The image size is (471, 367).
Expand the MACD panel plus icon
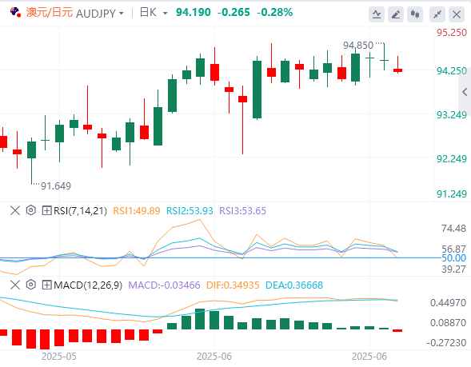(46, 285)
